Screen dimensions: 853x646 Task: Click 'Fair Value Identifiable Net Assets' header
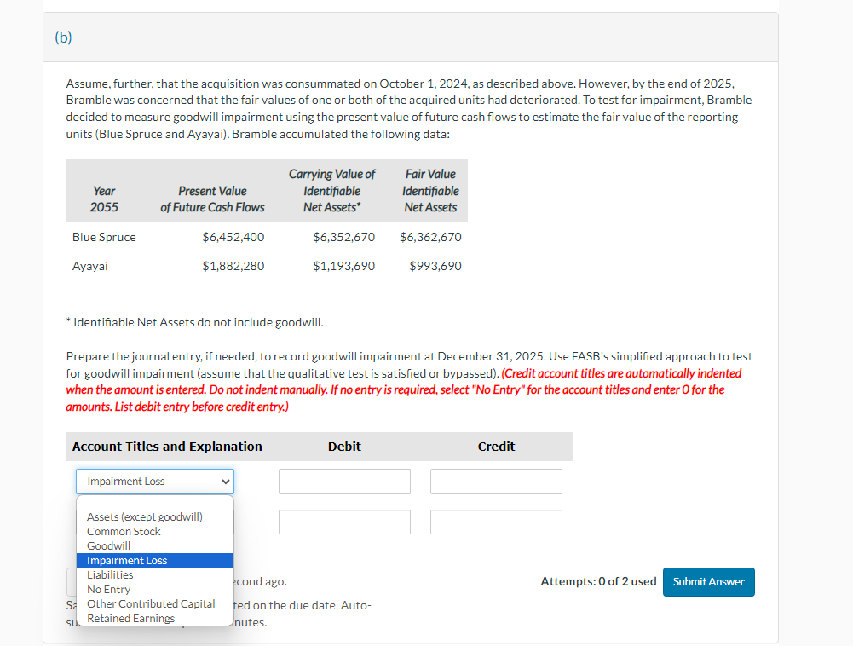[x=430, y=191]
